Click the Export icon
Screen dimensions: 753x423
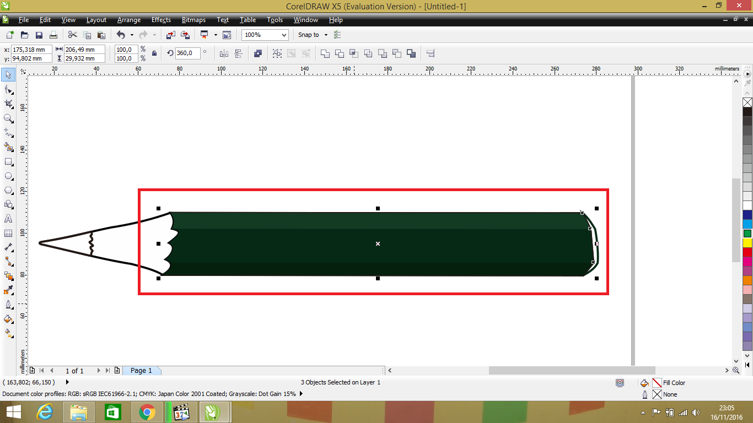(186, 34)
